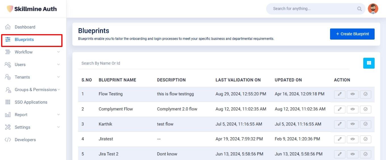Open the Developers section link
386x160 pixels.
coord(25,140)
